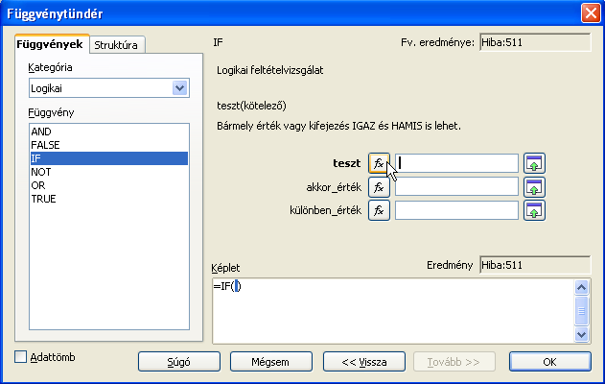The image size is (605, 384).
Task: Click the Súgó button
Action: pyautogui.click(x=179, y=362)
